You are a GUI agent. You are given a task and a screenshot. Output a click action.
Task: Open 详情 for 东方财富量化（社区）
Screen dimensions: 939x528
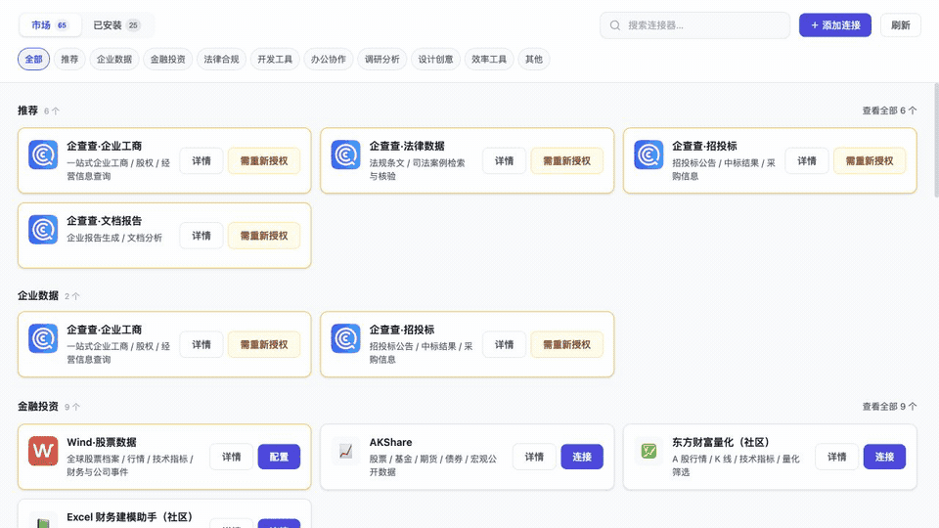[x=836, y=457]
